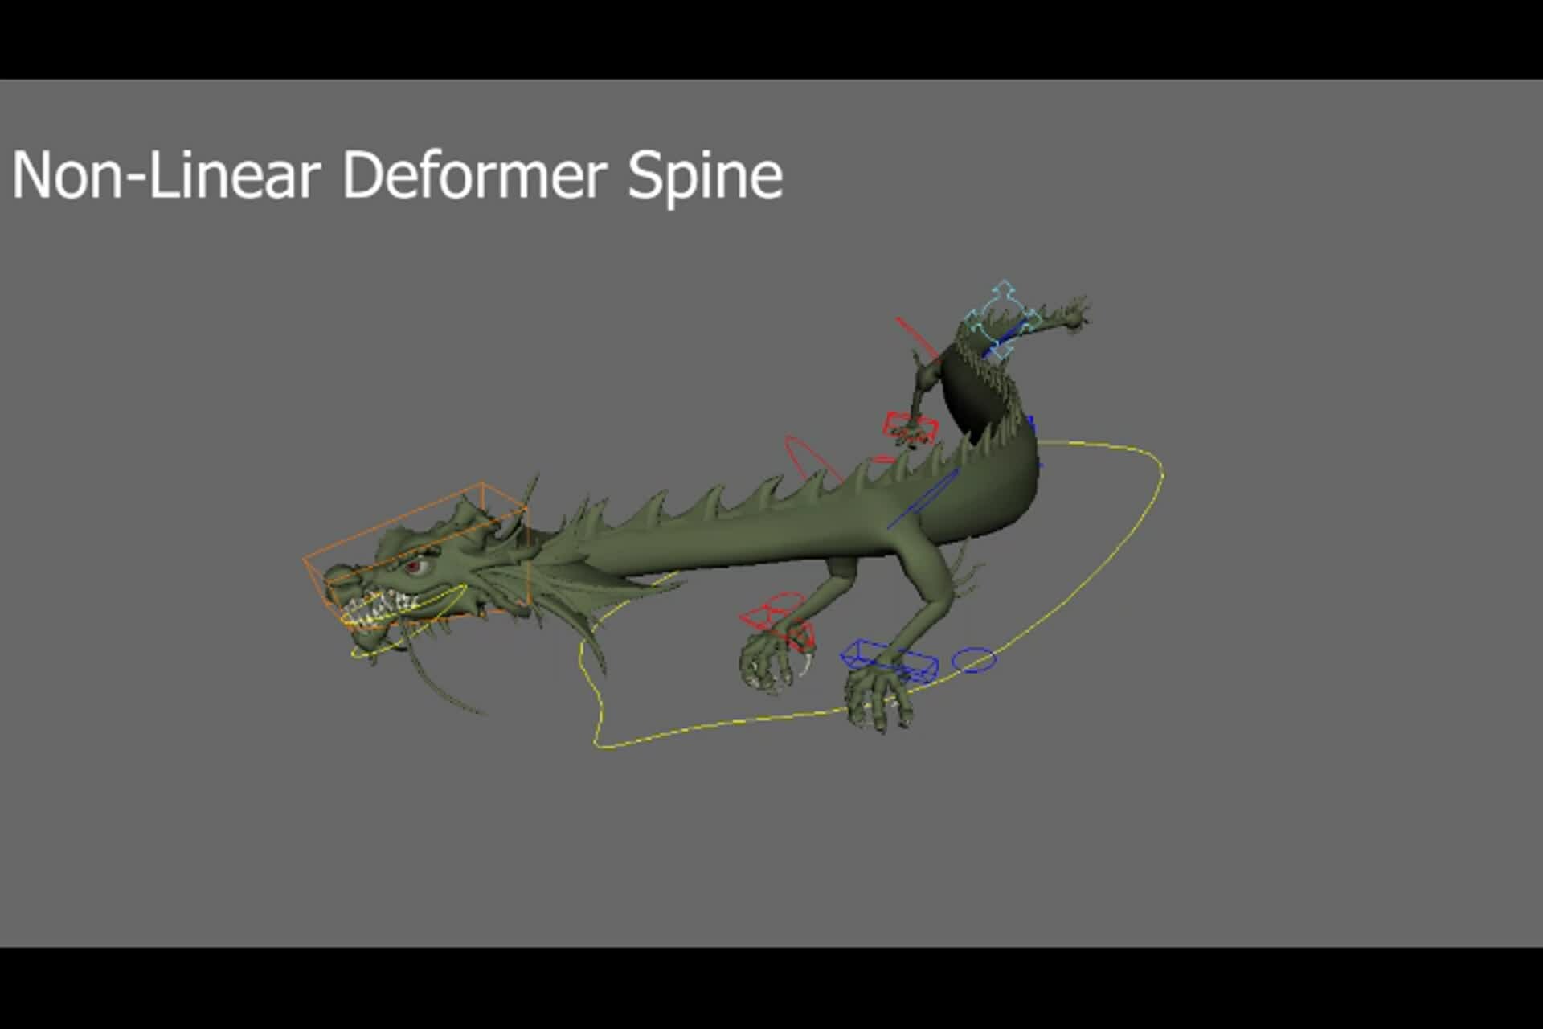Select the red box control on the raised claw

(911, 422)
